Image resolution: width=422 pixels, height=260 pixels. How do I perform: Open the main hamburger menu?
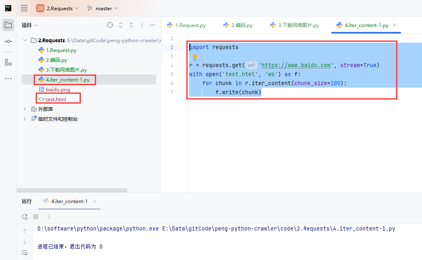(x=24, y=8)
